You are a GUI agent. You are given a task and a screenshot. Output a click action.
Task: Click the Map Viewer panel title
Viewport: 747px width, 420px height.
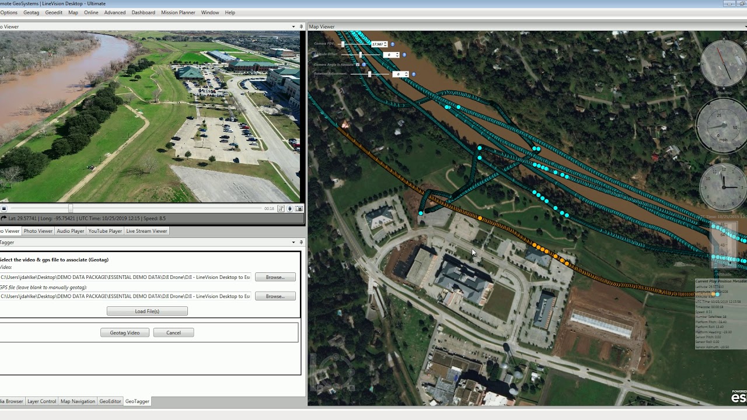pyautogui.click(x=322, y=27)
